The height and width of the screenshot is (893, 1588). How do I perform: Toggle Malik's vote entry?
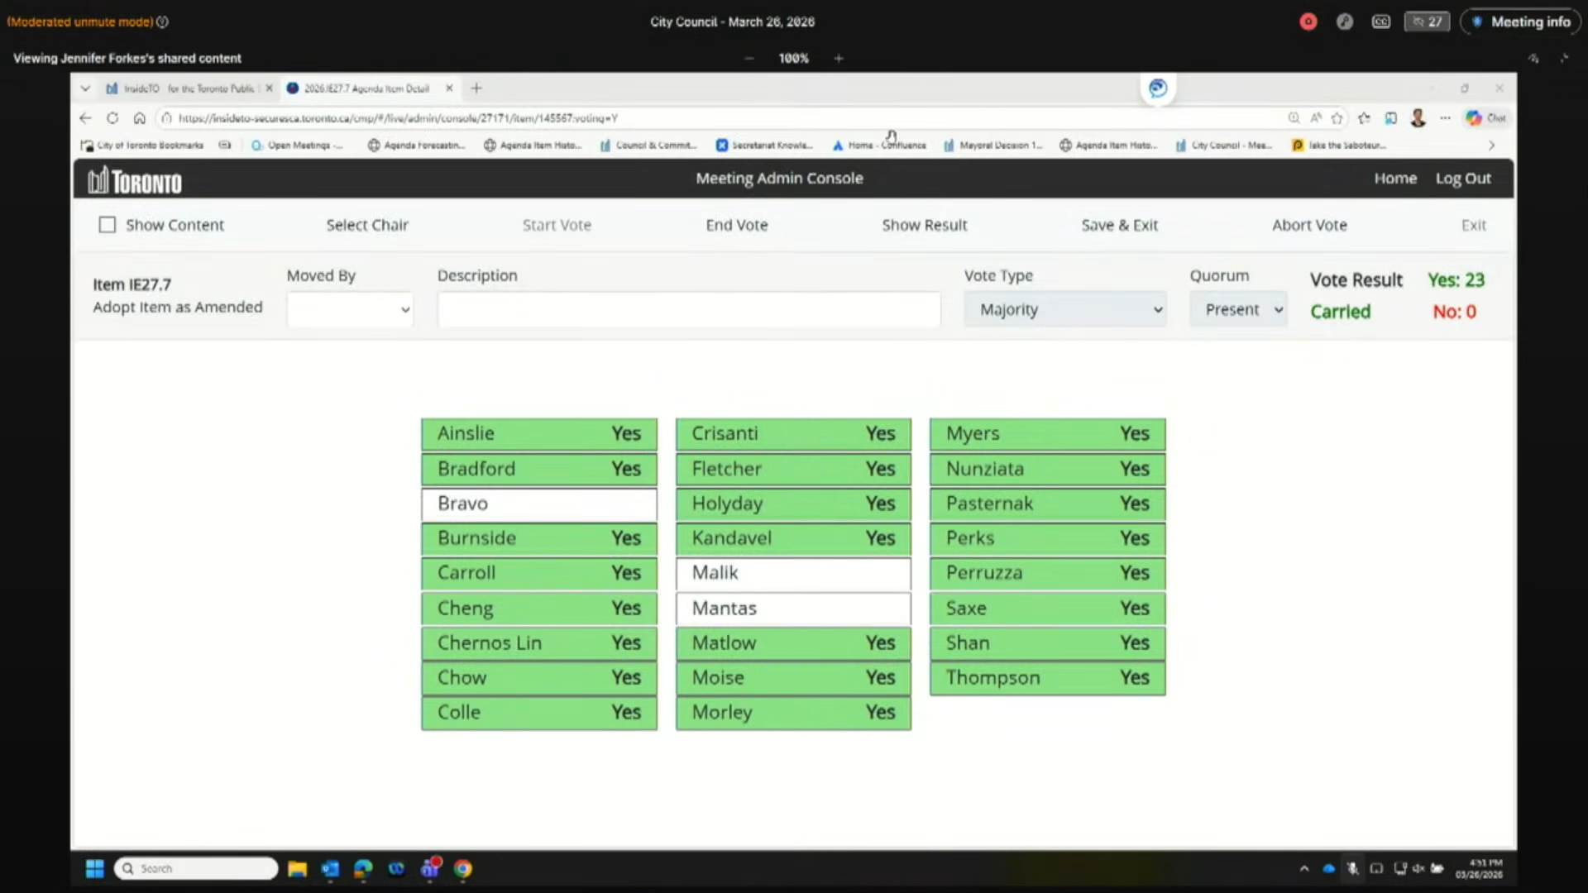[x=793, y=573]
